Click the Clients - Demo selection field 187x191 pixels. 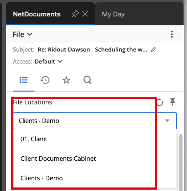pyautogui.click(x=95, y=121)
